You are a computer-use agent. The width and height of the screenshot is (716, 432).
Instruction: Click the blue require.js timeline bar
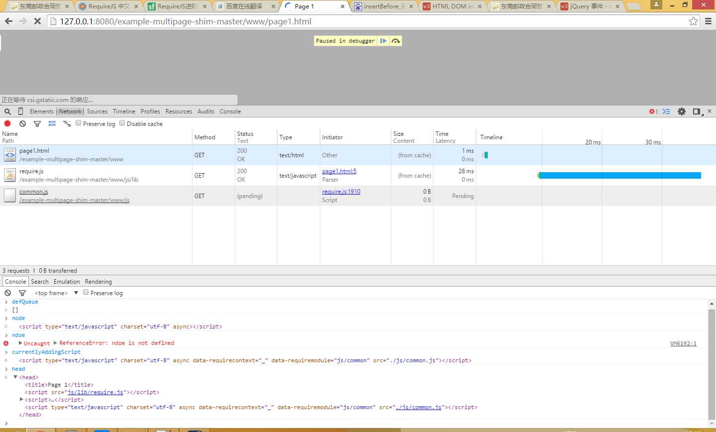(x=620, y=175)
